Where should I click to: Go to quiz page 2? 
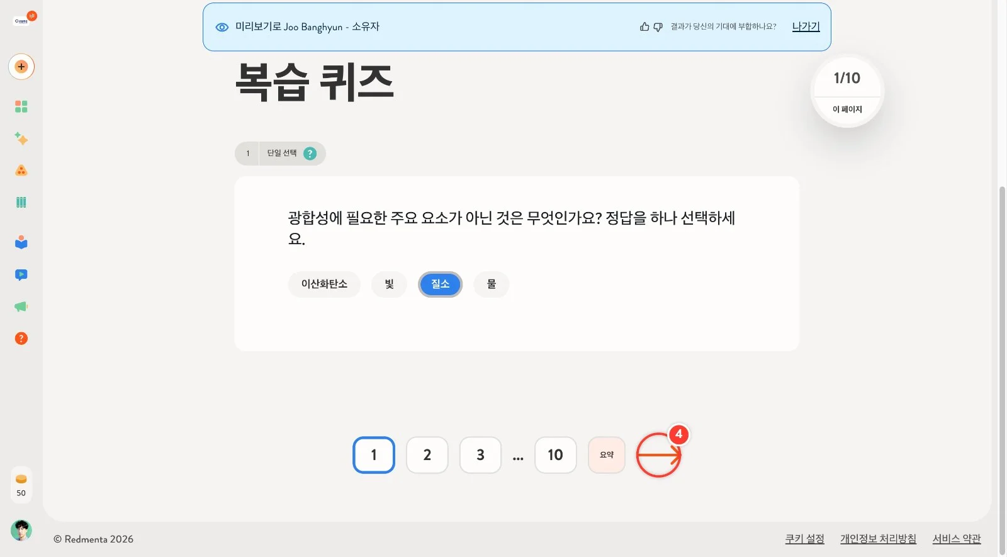tap(427, 455)
